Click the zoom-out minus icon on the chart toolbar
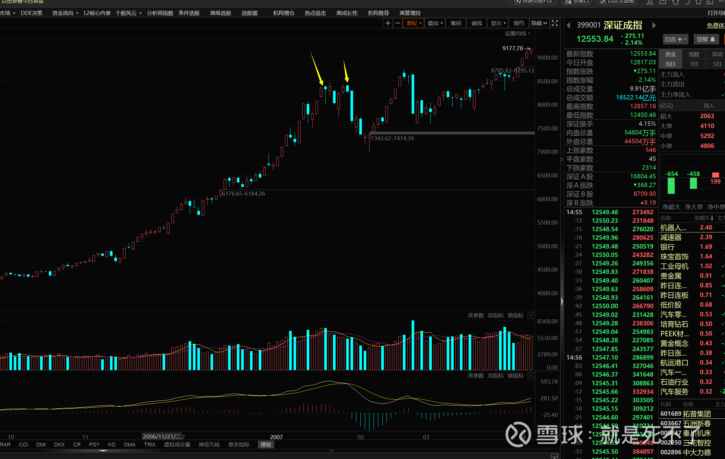The height and width of the screenshot is (459, 725). (398, 23)
